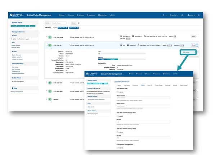Enable Flow events min age filter checkbox
The image size is (216, 155).
point(117,148)
